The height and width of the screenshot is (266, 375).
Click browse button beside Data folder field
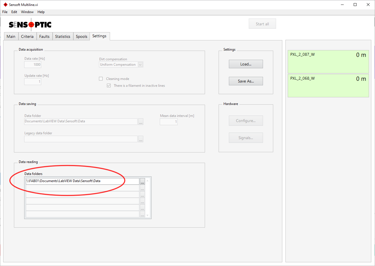point(141,122)
